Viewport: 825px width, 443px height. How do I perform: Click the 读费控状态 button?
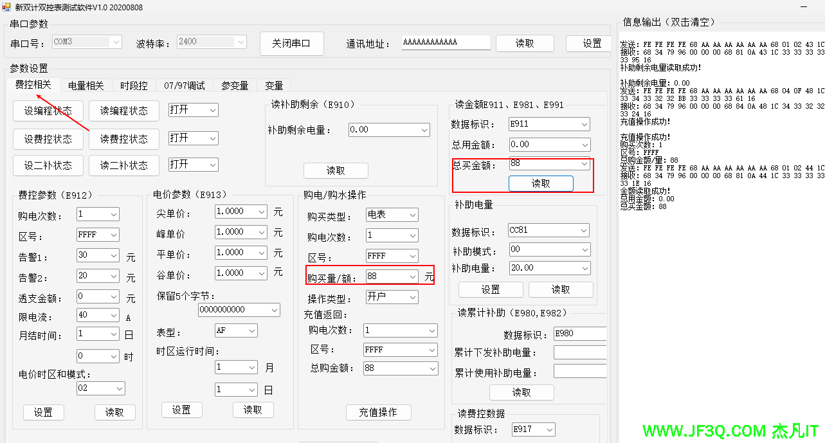click(123, 138)
